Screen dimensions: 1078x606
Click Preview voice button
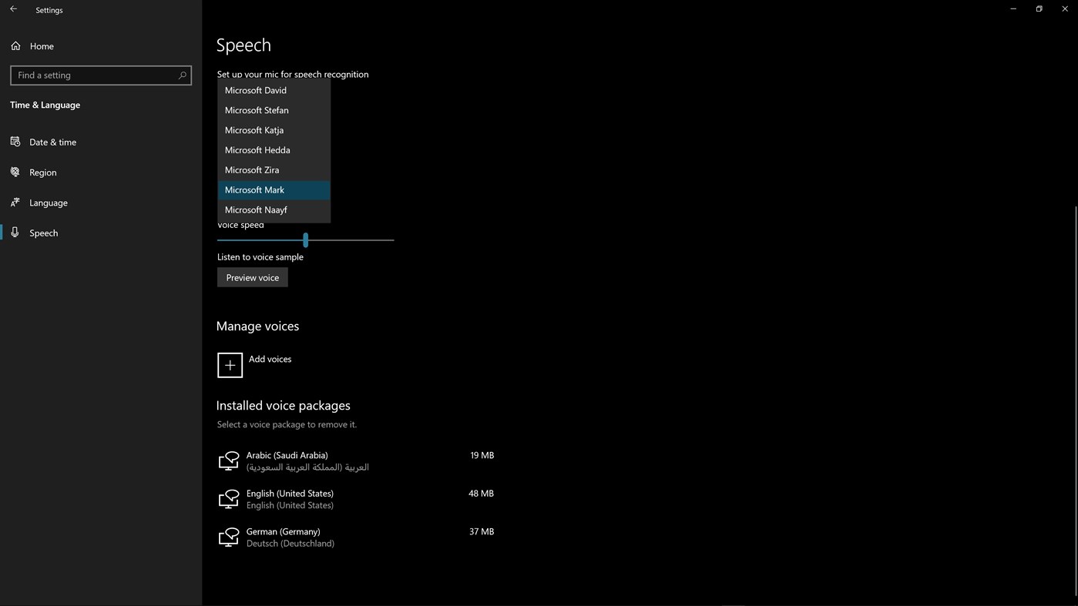point(253,277)
